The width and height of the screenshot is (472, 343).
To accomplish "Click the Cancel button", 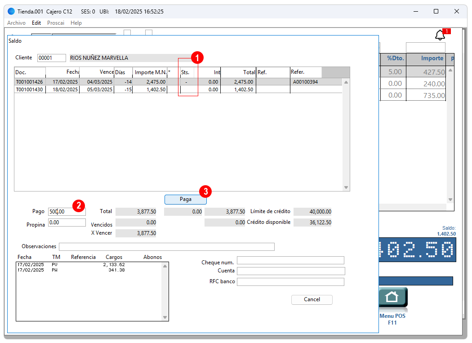I will pos(312,300).
